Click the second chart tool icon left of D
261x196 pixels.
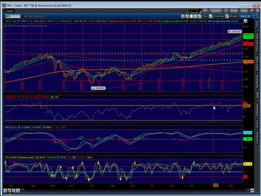coord(187,16)
